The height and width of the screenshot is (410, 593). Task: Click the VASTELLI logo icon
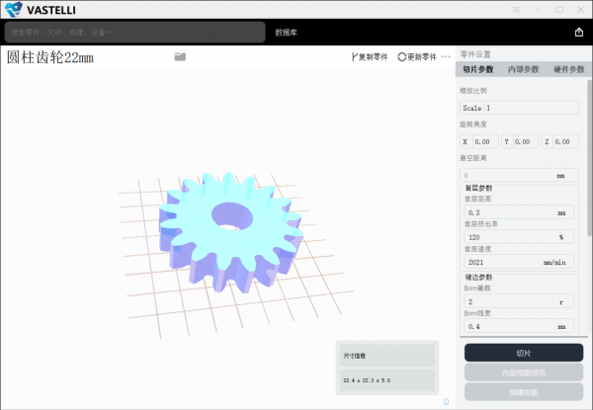[13, 9]
